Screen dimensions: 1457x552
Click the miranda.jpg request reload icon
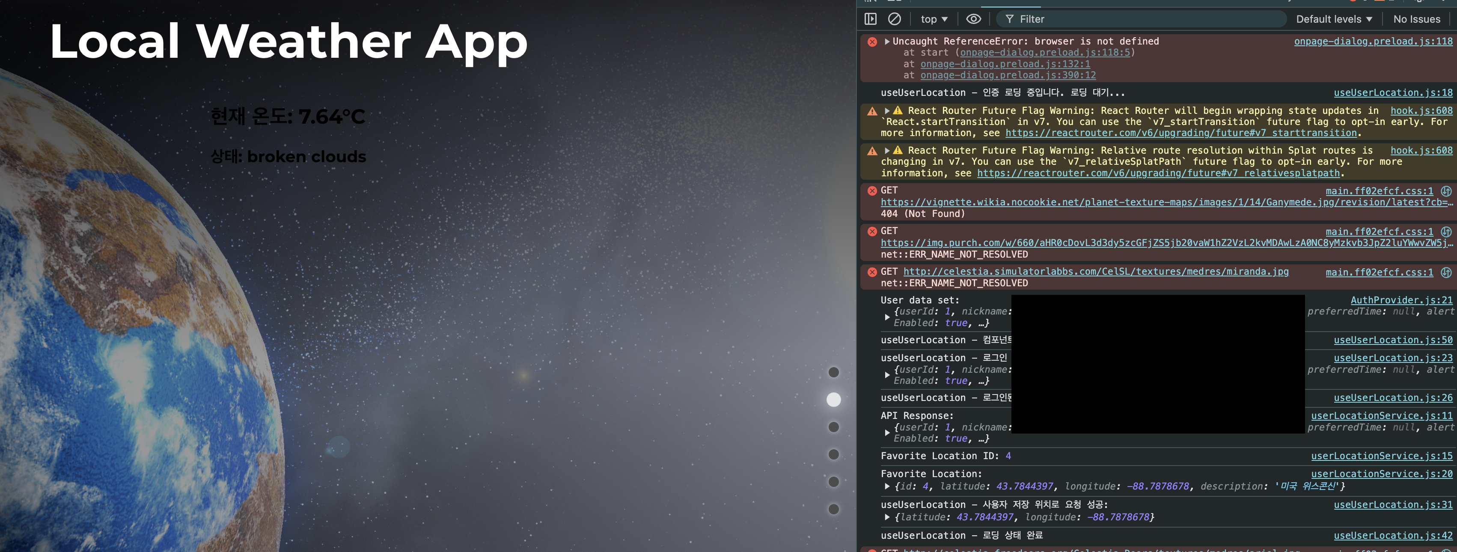coord(1446,273)
